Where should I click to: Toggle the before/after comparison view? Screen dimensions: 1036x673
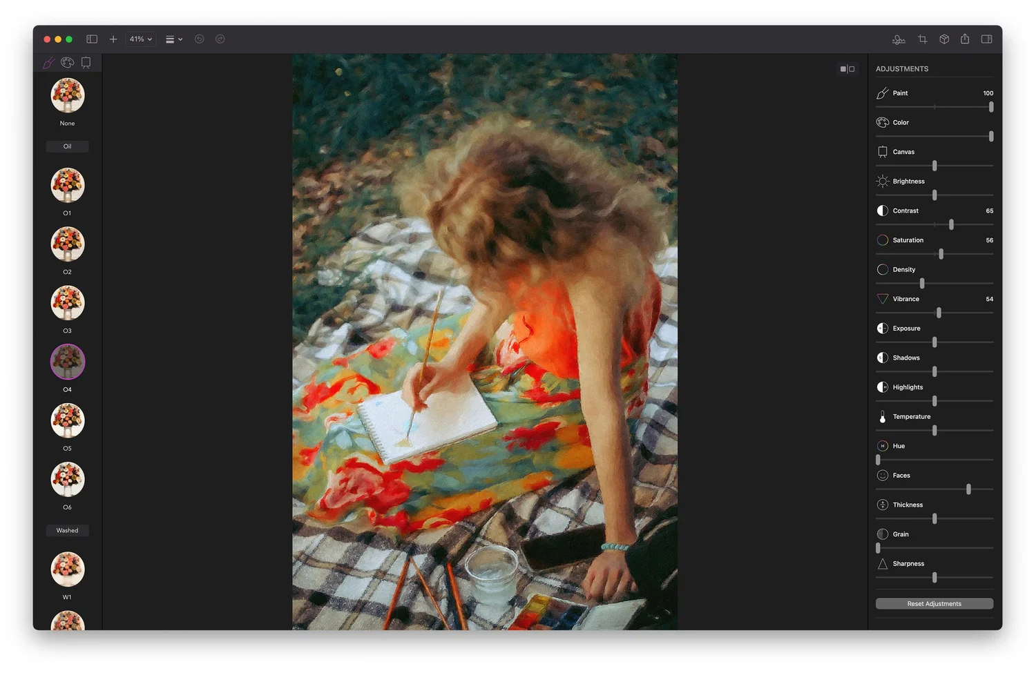pos(847,68)
